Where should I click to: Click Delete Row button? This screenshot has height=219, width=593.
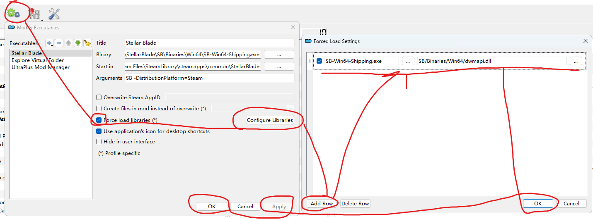355,203
